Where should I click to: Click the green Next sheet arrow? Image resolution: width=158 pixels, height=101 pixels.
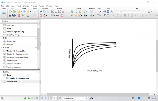(x=29, y=98)
